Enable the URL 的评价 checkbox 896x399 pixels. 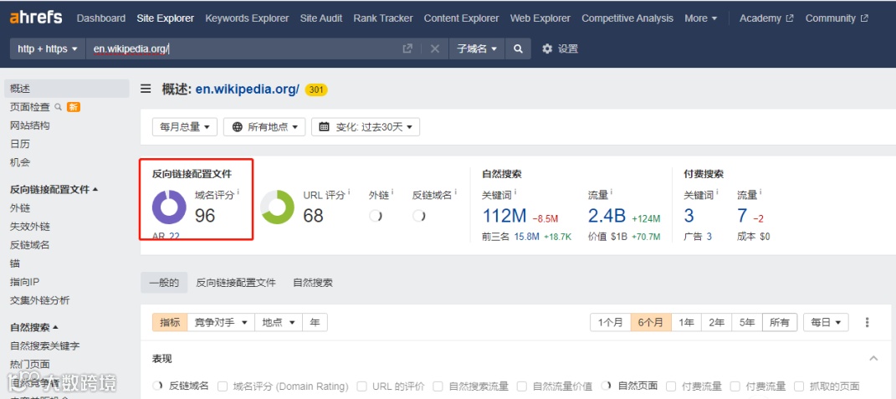point(362,386)
